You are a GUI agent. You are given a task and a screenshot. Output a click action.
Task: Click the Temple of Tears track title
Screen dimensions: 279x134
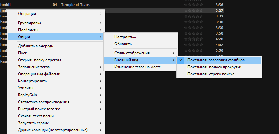click(76, 5)
